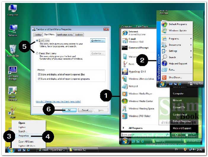Choose Search... in the context menu
This screenshot has height=157, width=208.
click(x=23, y=131)
